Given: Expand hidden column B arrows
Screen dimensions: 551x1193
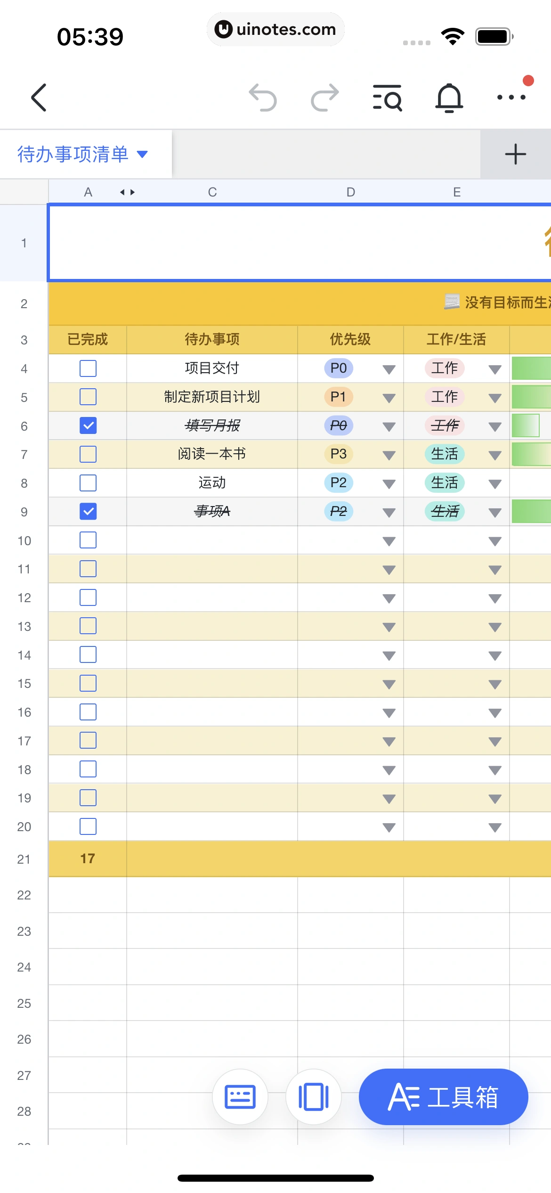Looking at the screenshot, I should 127,192.
